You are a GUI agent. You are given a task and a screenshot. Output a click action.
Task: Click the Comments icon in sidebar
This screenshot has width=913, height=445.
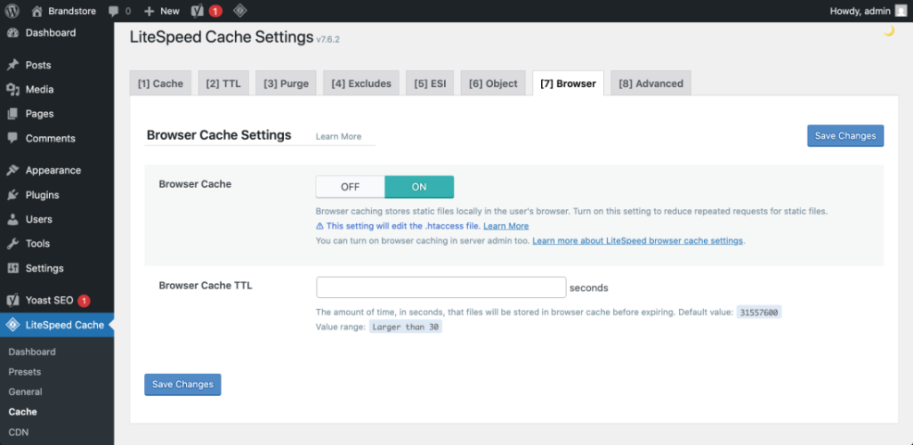click(x=13, y=139)
